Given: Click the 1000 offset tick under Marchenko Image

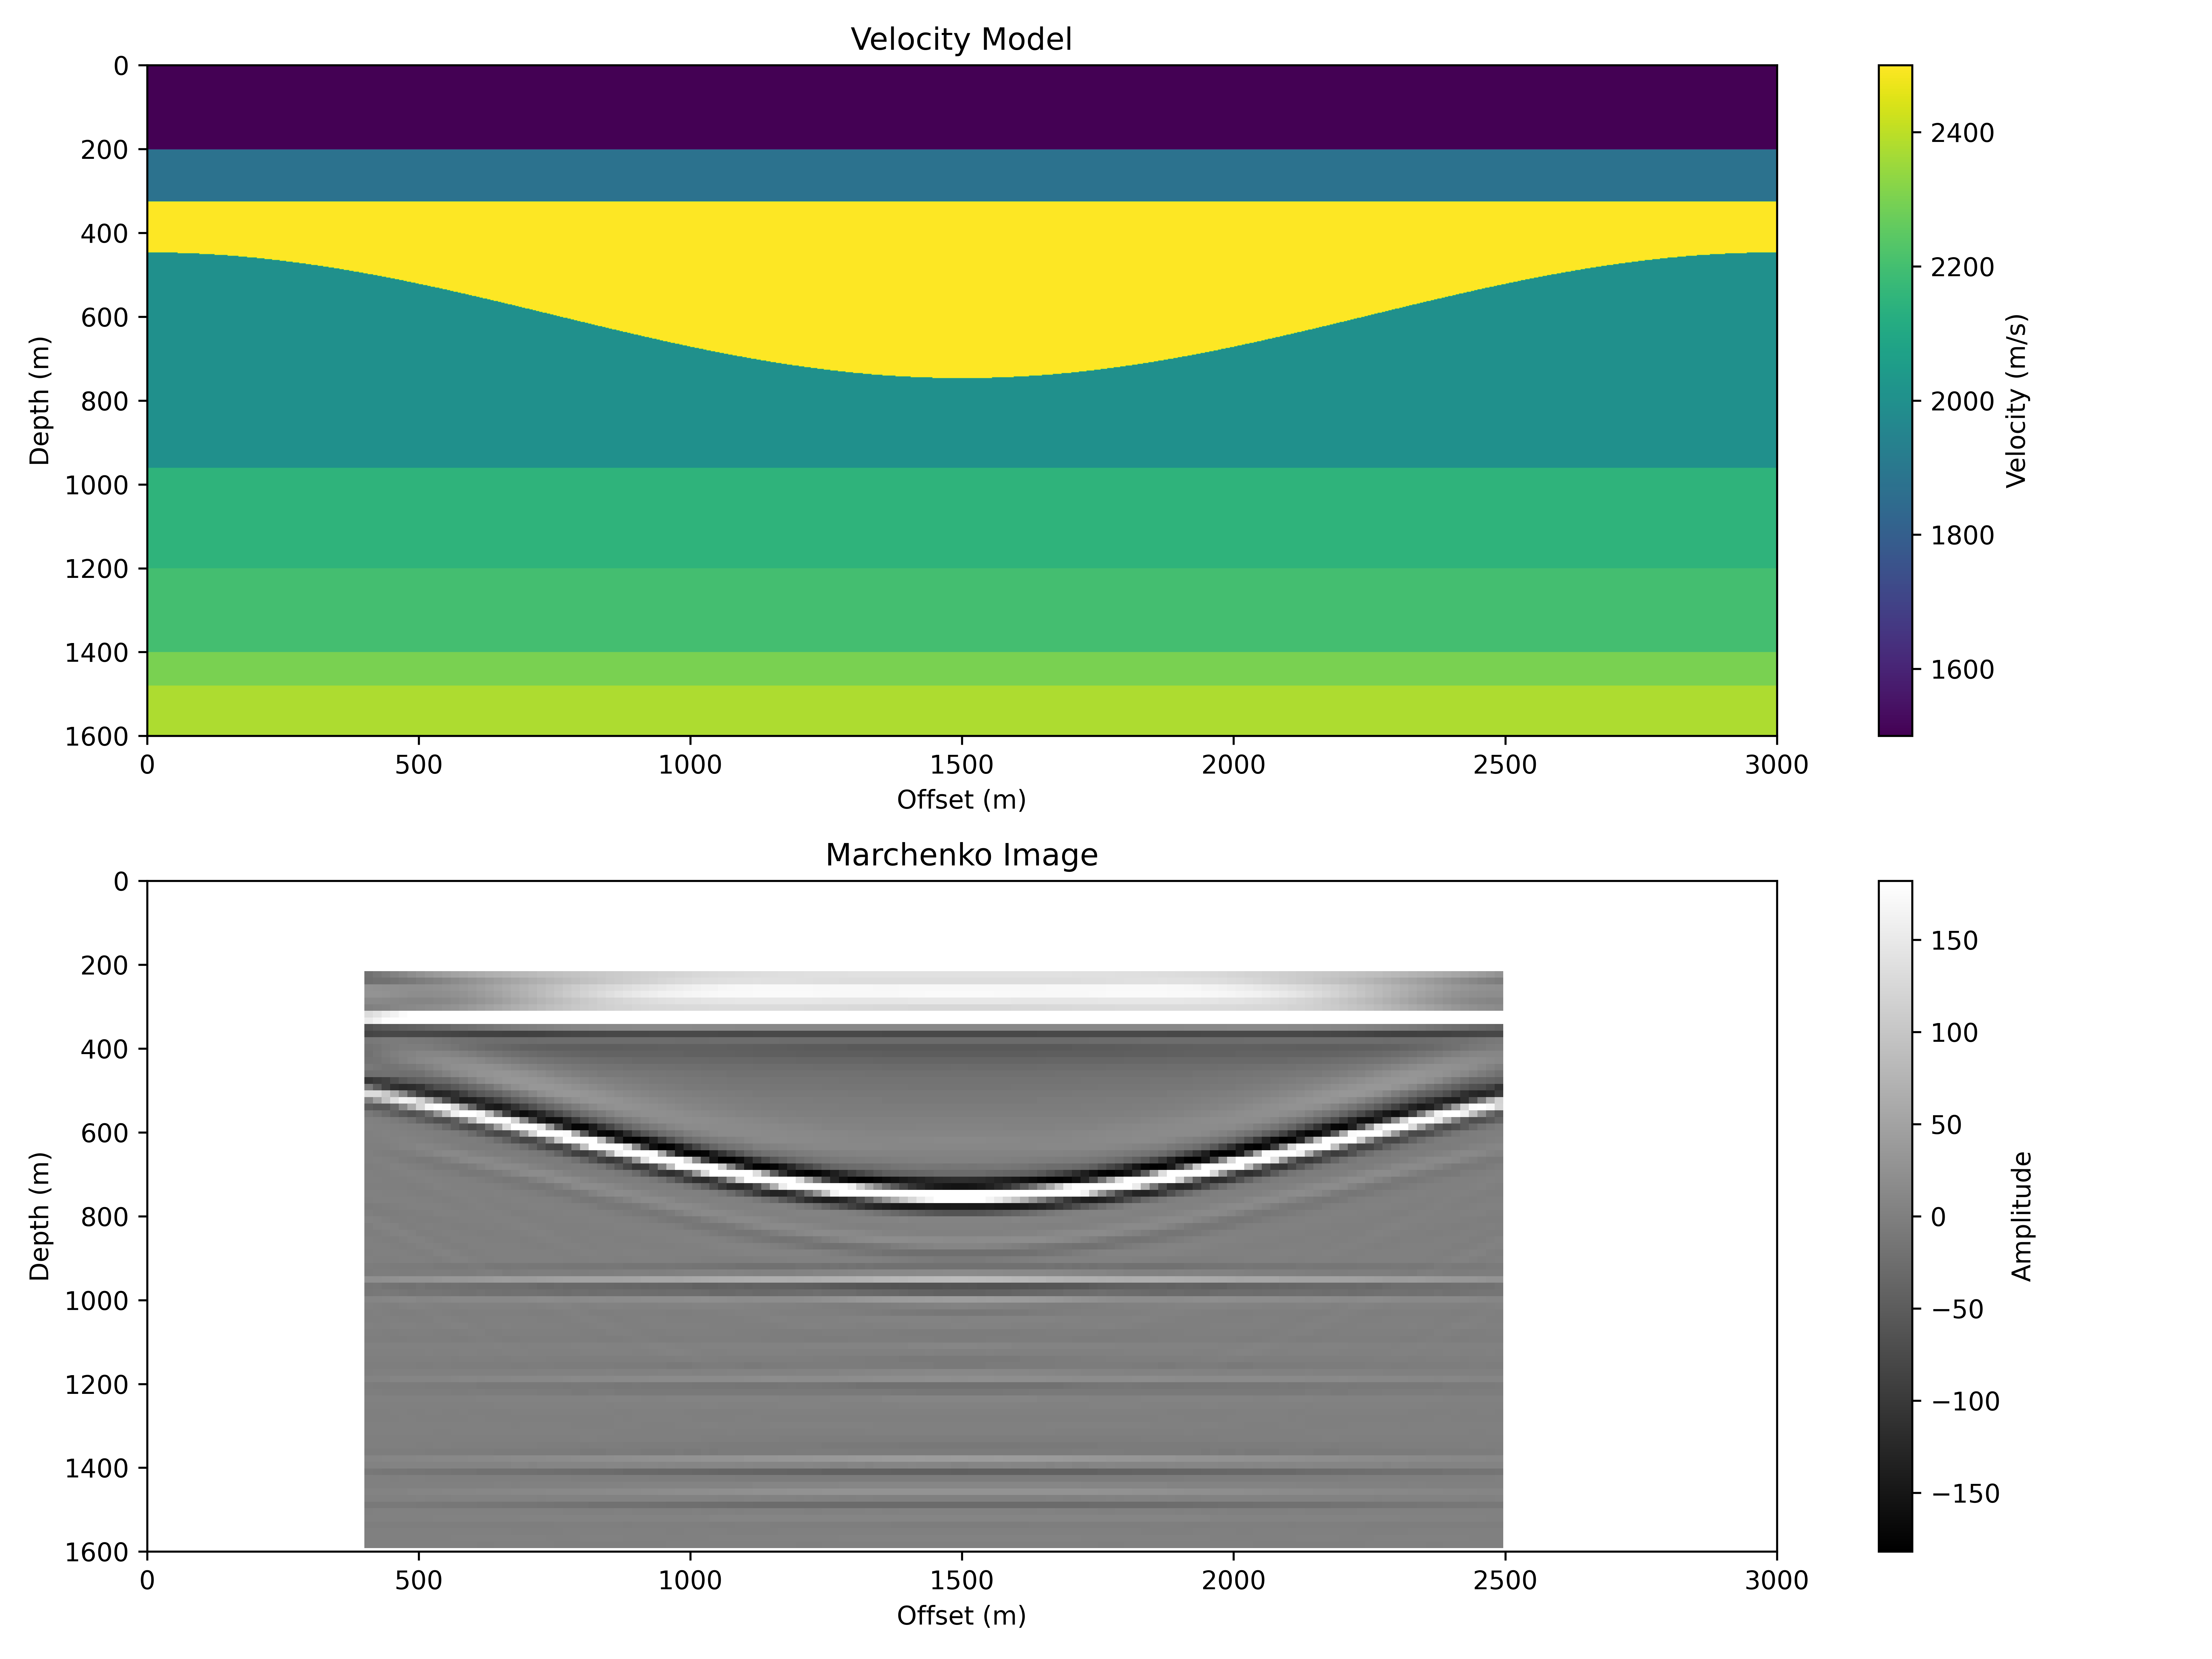Looking at the screenshot, I should [690, 1580].
